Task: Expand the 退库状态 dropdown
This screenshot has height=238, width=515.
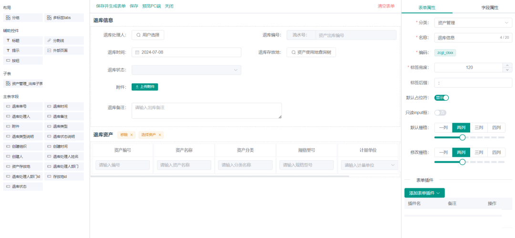Action: [x=186, y=70]
